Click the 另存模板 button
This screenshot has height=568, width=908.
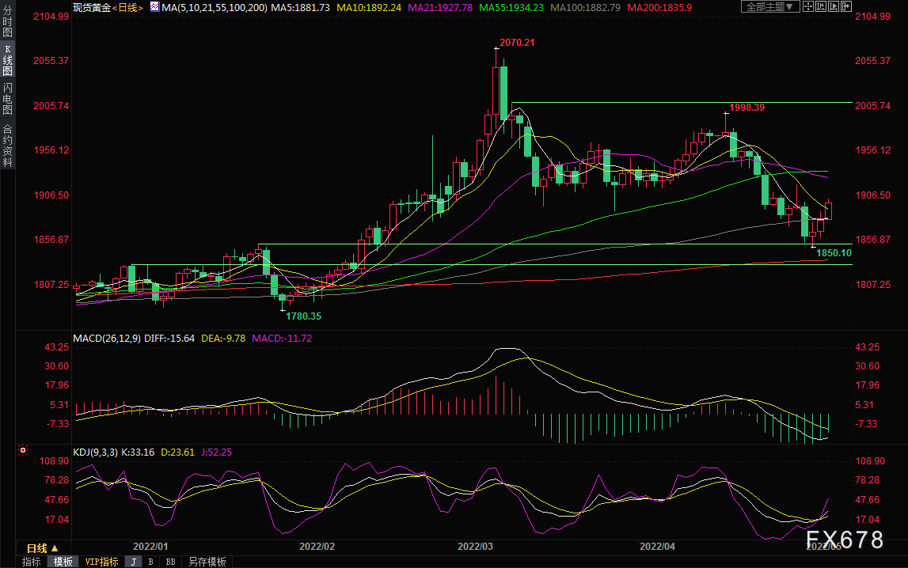click(207, 562)
